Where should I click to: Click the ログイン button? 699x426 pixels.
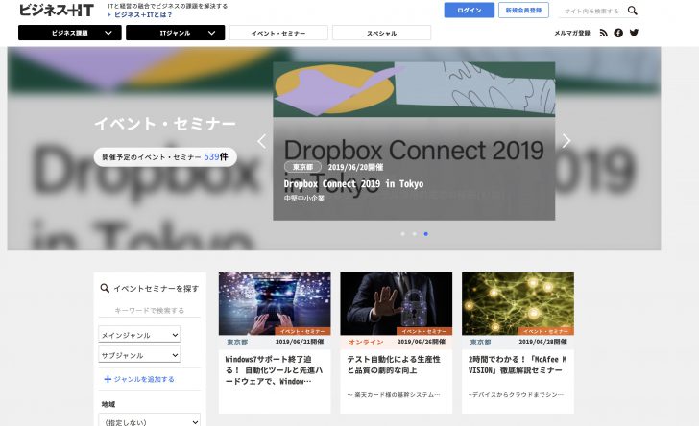point(470,11)
